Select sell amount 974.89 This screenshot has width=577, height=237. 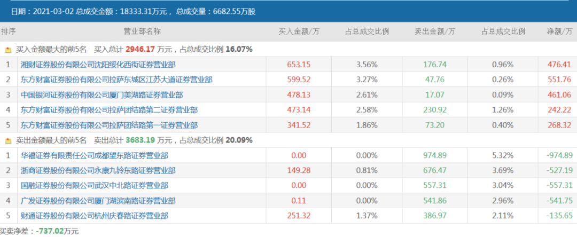click(435, 156)
